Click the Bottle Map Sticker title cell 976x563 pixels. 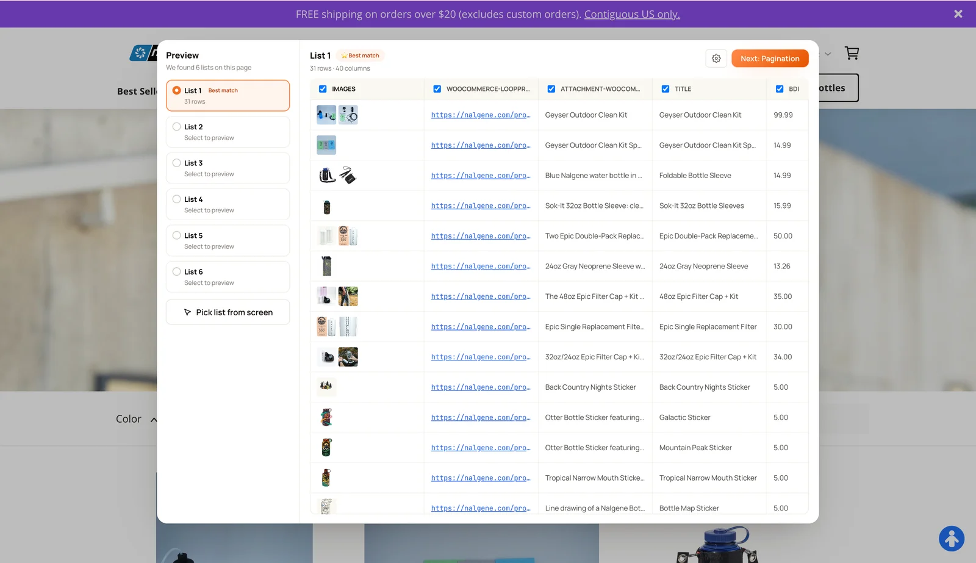pos(689,508)
